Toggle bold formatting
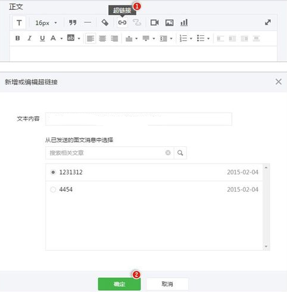287x292 pixels. pyautogui.click(x=17, y=38)
